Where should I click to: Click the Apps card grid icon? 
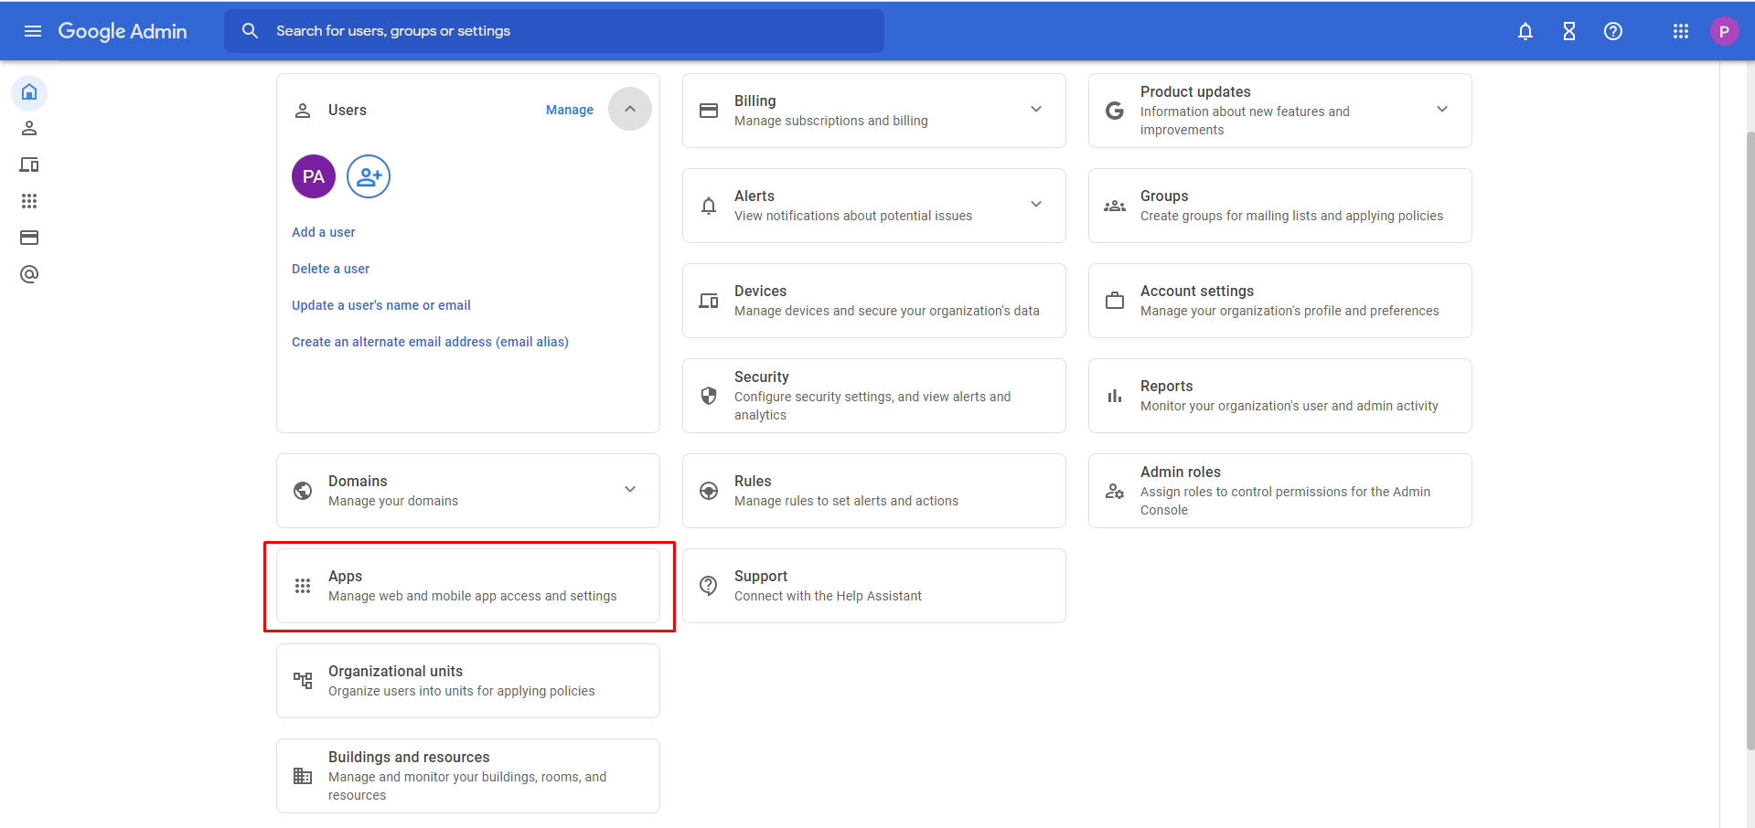[x=303, y=586]
